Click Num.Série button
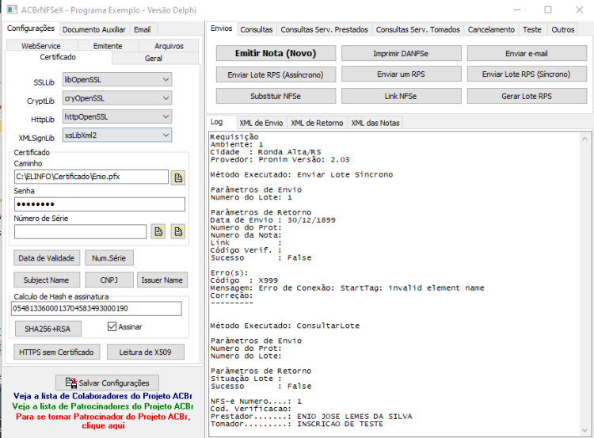The width and height of the screenshot is (594, 438). pyautogui.click(x=109, y=257)
